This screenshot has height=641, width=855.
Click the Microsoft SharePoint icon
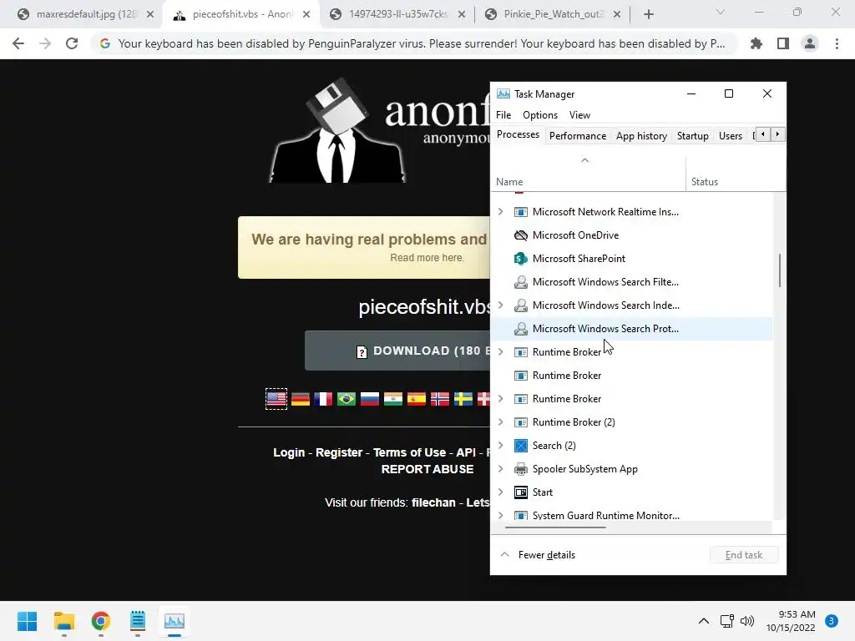tap(521, 259)
